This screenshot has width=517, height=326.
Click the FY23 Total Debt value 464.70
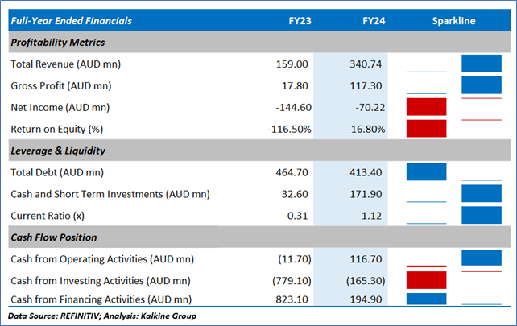293,172
